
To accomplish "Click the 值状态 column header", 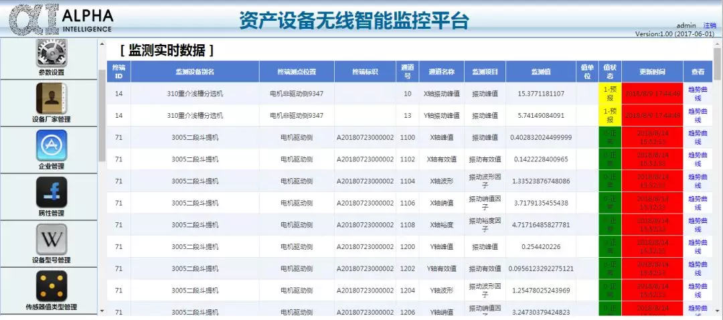I will point(609,72).
